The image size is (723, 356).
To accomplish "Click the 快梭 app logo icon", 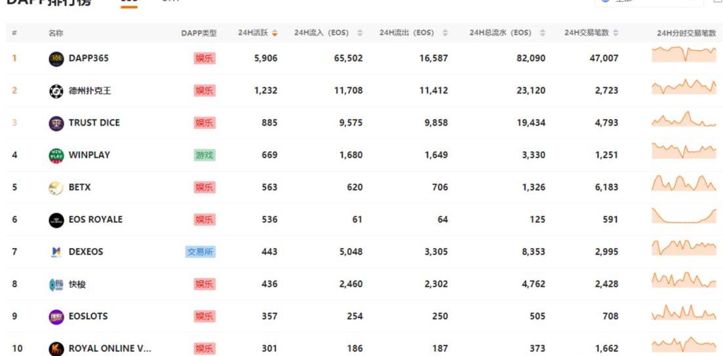I will (56, 285).
